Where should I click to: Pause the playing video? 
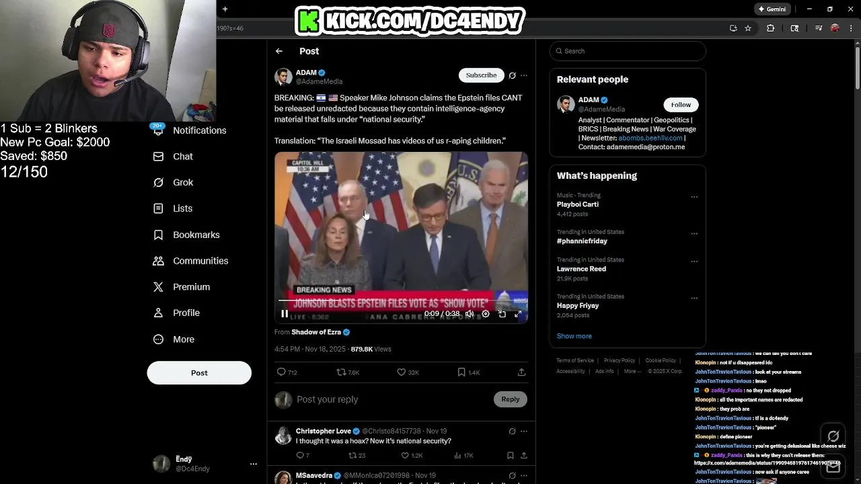[285, 314]
